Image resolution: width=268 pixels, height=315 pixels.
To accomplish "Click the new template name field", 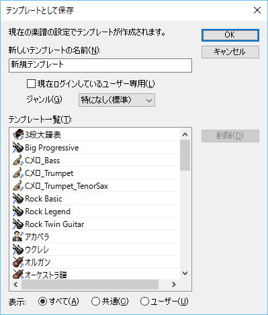I will click(100, 65).
